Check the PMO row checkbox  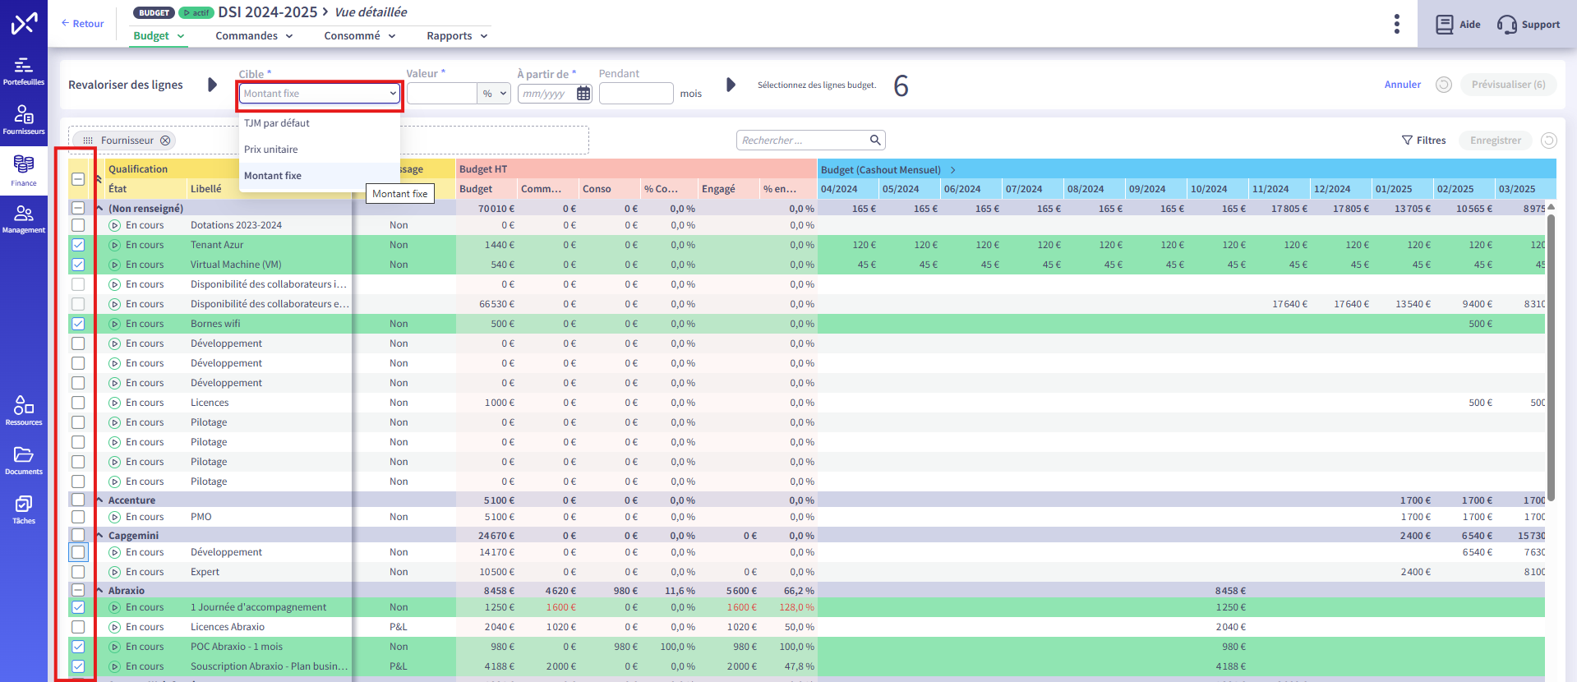pyautogui.click(x=78, y=517)
